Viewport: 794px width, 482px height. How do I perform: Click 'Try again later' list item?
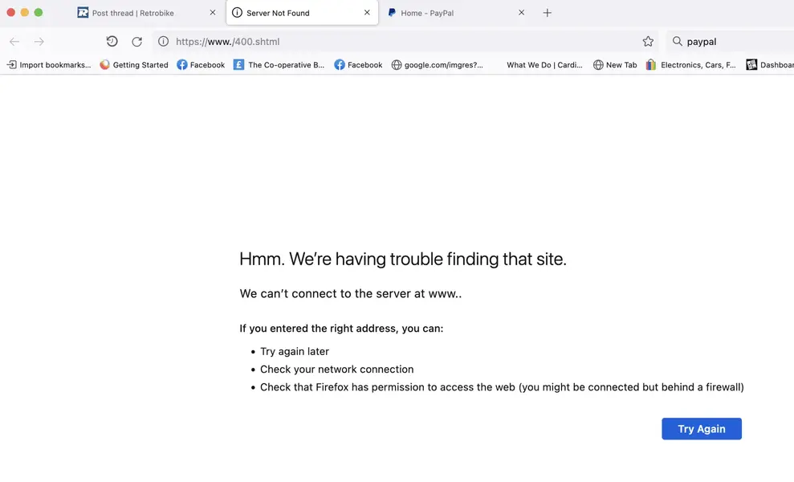[295, 352]
